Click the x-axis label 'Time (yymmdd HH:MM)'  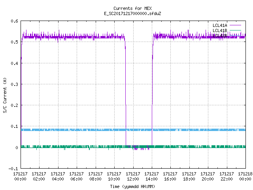point(132,186)
